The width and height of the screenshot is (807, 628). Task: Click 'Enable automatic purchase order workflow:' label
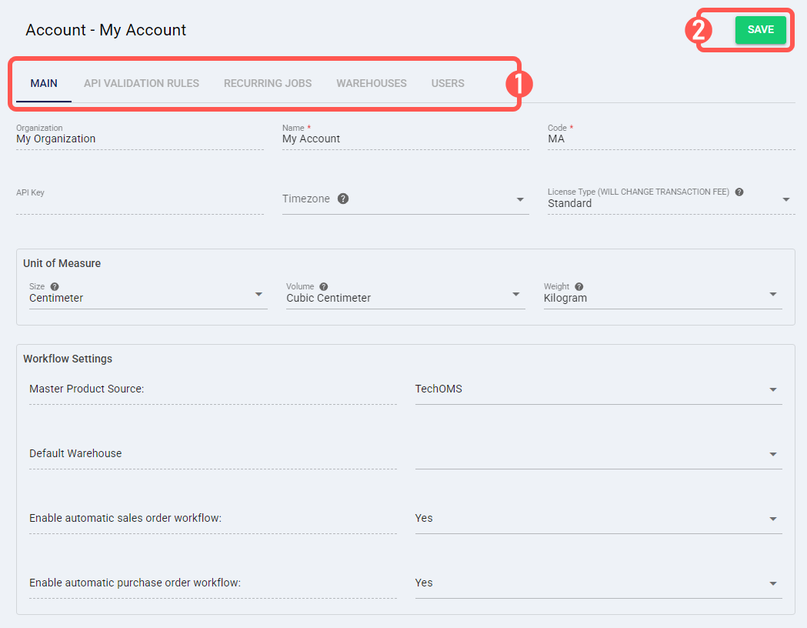pos(135,583)
